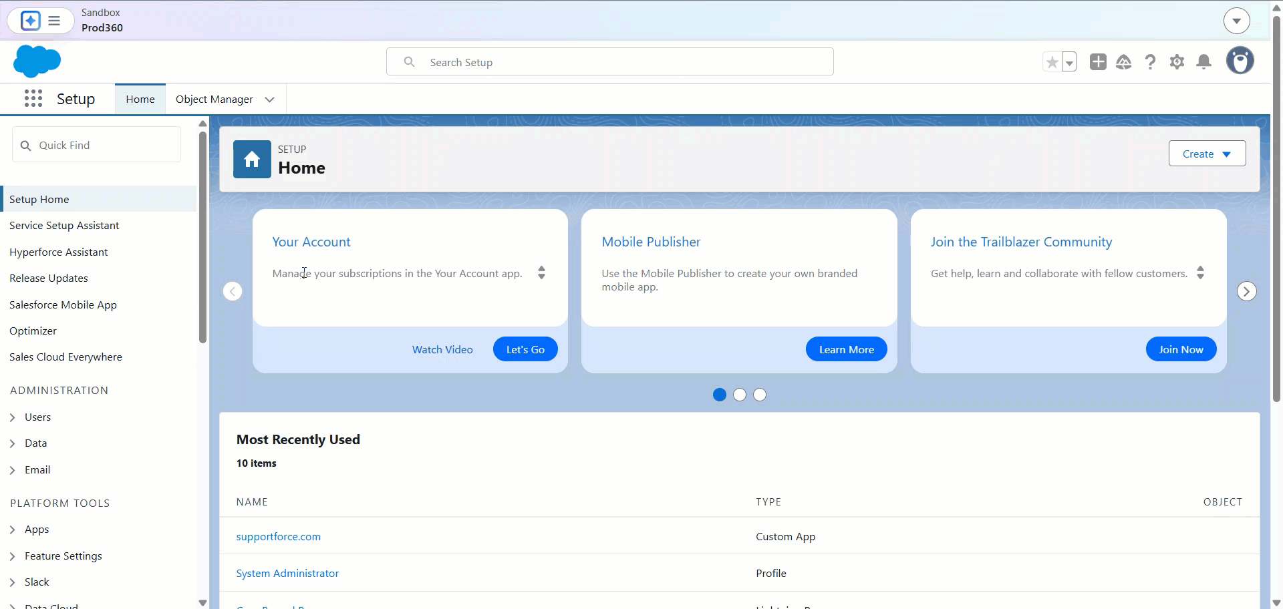1283x609 pixels.
Task: Expand the Apps tree node
Action: click(x=13, y=530)
